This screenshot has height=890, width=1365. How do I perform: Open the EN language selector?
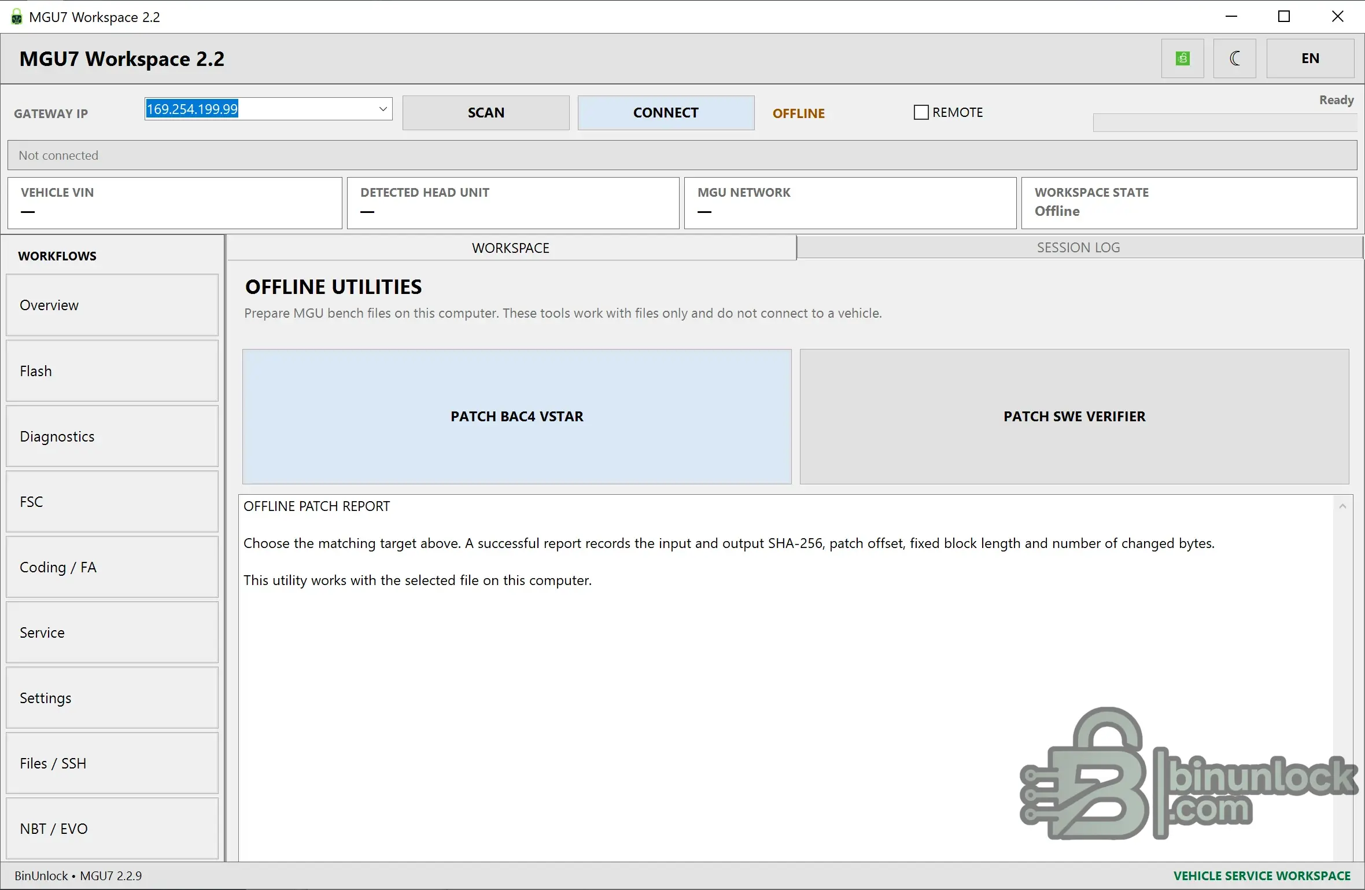click(x=1310, y=58)
